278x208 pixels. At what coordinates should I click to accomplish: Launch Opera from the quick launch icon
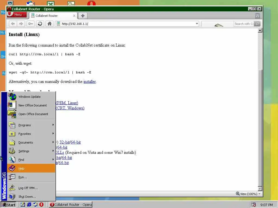coord(41,205)
